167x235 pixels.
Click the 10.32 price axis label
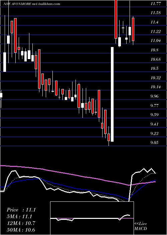click(x=156, y=78)
